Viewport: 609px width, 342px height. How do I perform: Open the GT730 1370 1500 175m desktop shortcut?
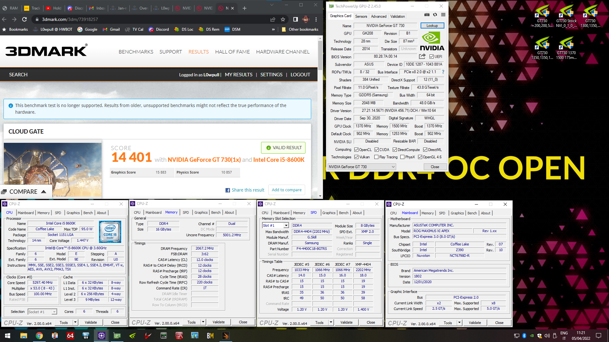click(566, 48)
